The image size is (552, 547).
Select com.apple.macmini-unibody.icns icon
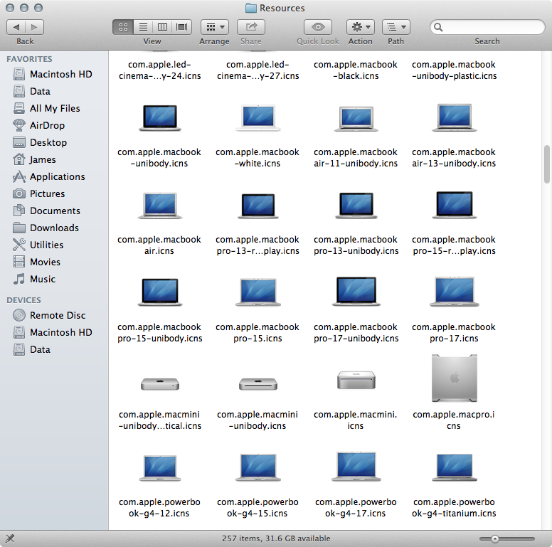[x=258, y=384]
